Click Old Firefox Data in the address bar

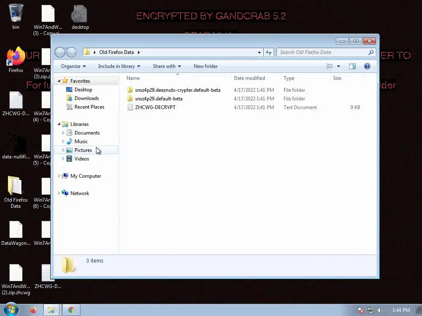point(116,52)
